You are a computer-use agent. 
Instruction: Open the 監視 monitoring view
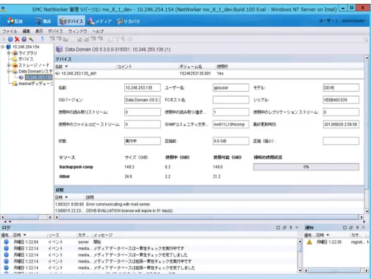pos(15,21)
